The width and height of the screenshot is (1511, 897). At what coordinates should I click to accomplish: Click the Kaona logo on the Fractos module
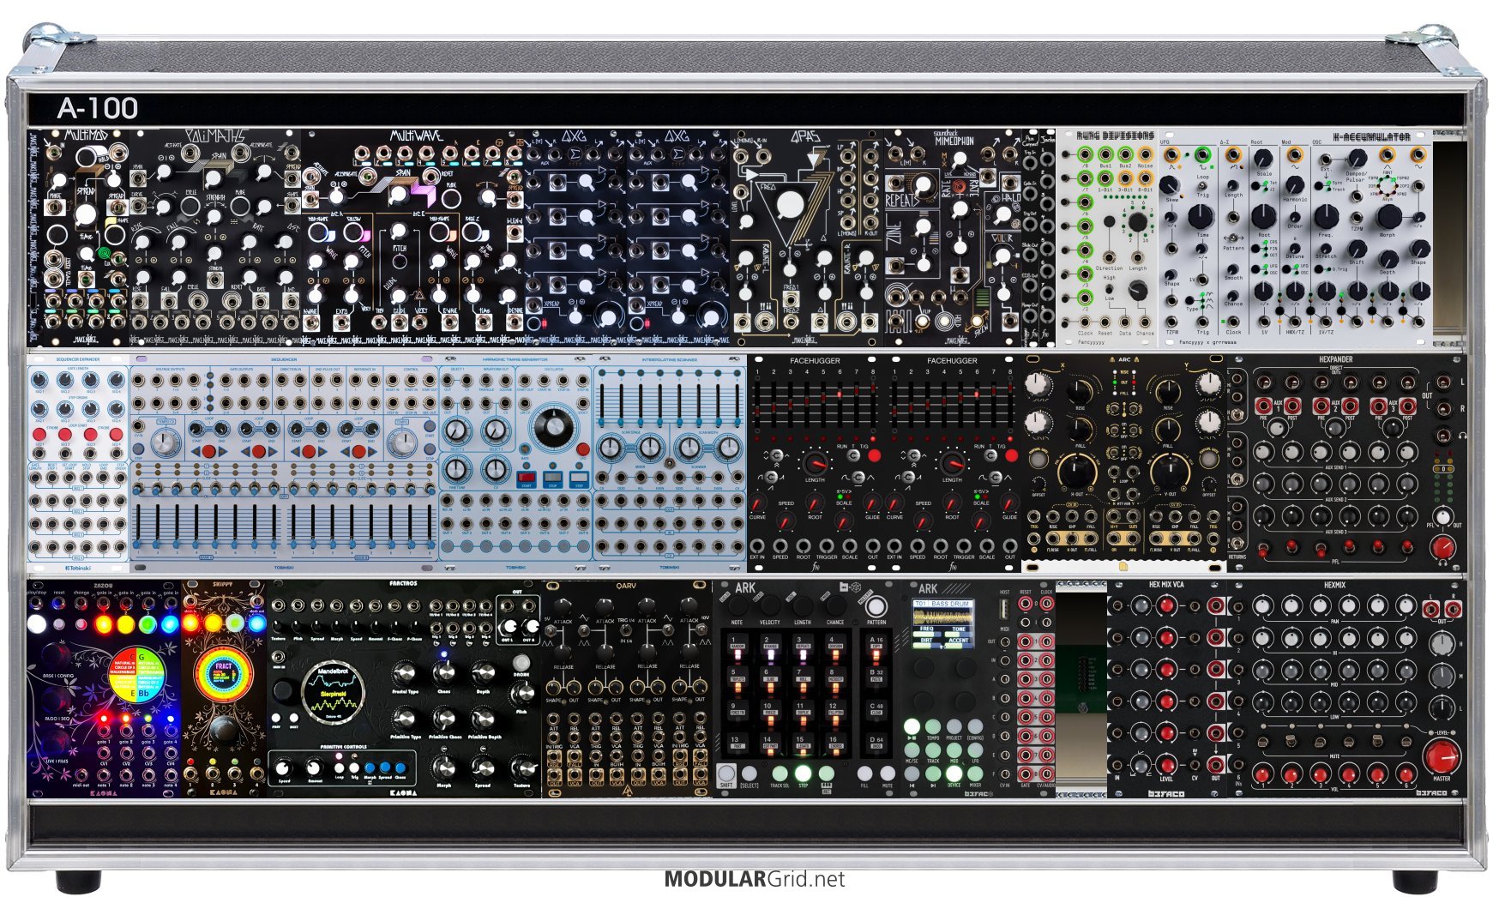click(403, 792)
